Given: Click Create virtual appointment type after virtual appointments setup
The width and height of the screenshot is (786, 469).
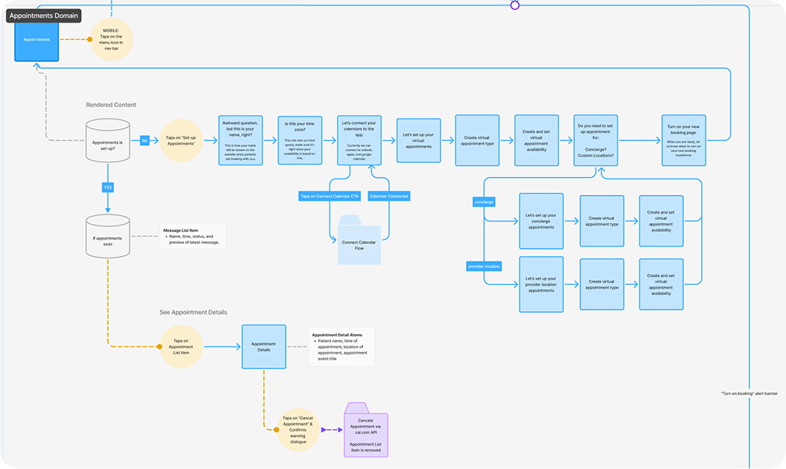Looking at the screenshot, I should tap(477, 140).
